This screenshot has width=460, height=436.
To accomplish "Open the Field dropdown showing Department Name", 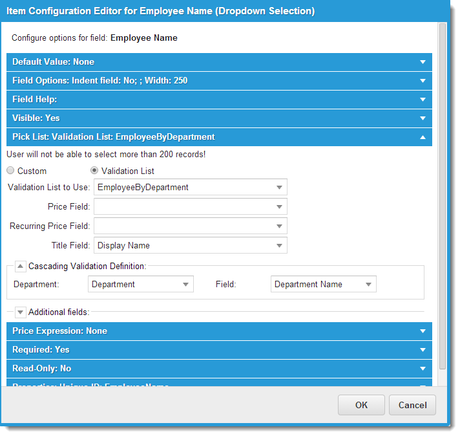I will pos(368,285).
